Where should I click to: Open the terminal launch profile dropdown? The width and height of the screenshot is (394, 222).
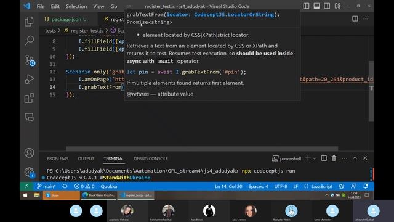pyautogui.click(x=315, y=158)
